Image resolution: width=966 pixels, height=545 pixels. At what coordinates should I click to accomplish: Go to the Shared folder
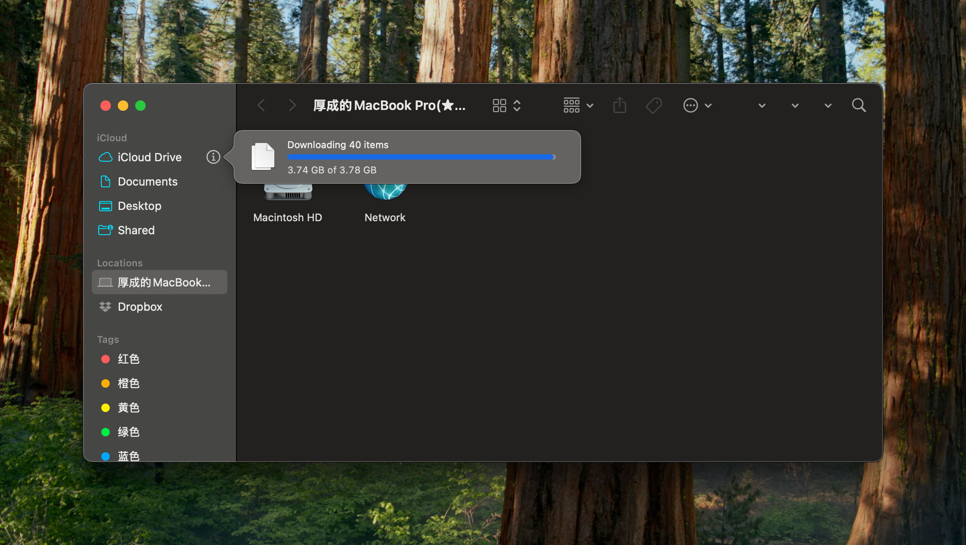coord(136,230)
